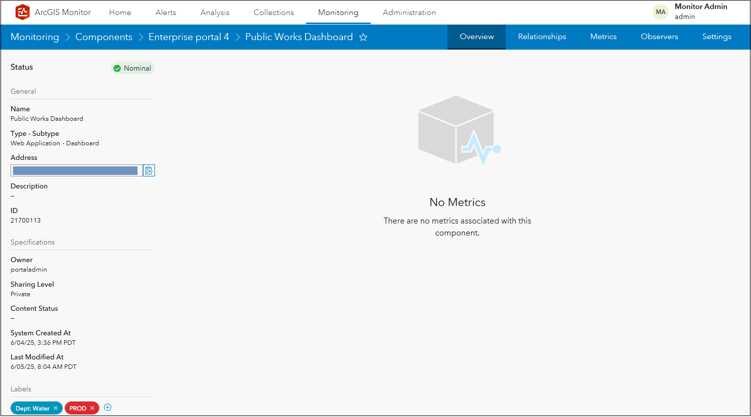
Task: Click System Created At date 6/04/25
Action: 43,343
